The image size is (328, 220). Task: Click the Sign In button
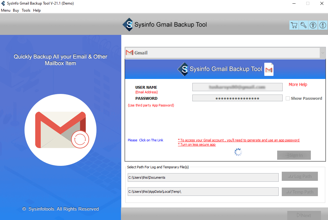click(x=294, y=155)
